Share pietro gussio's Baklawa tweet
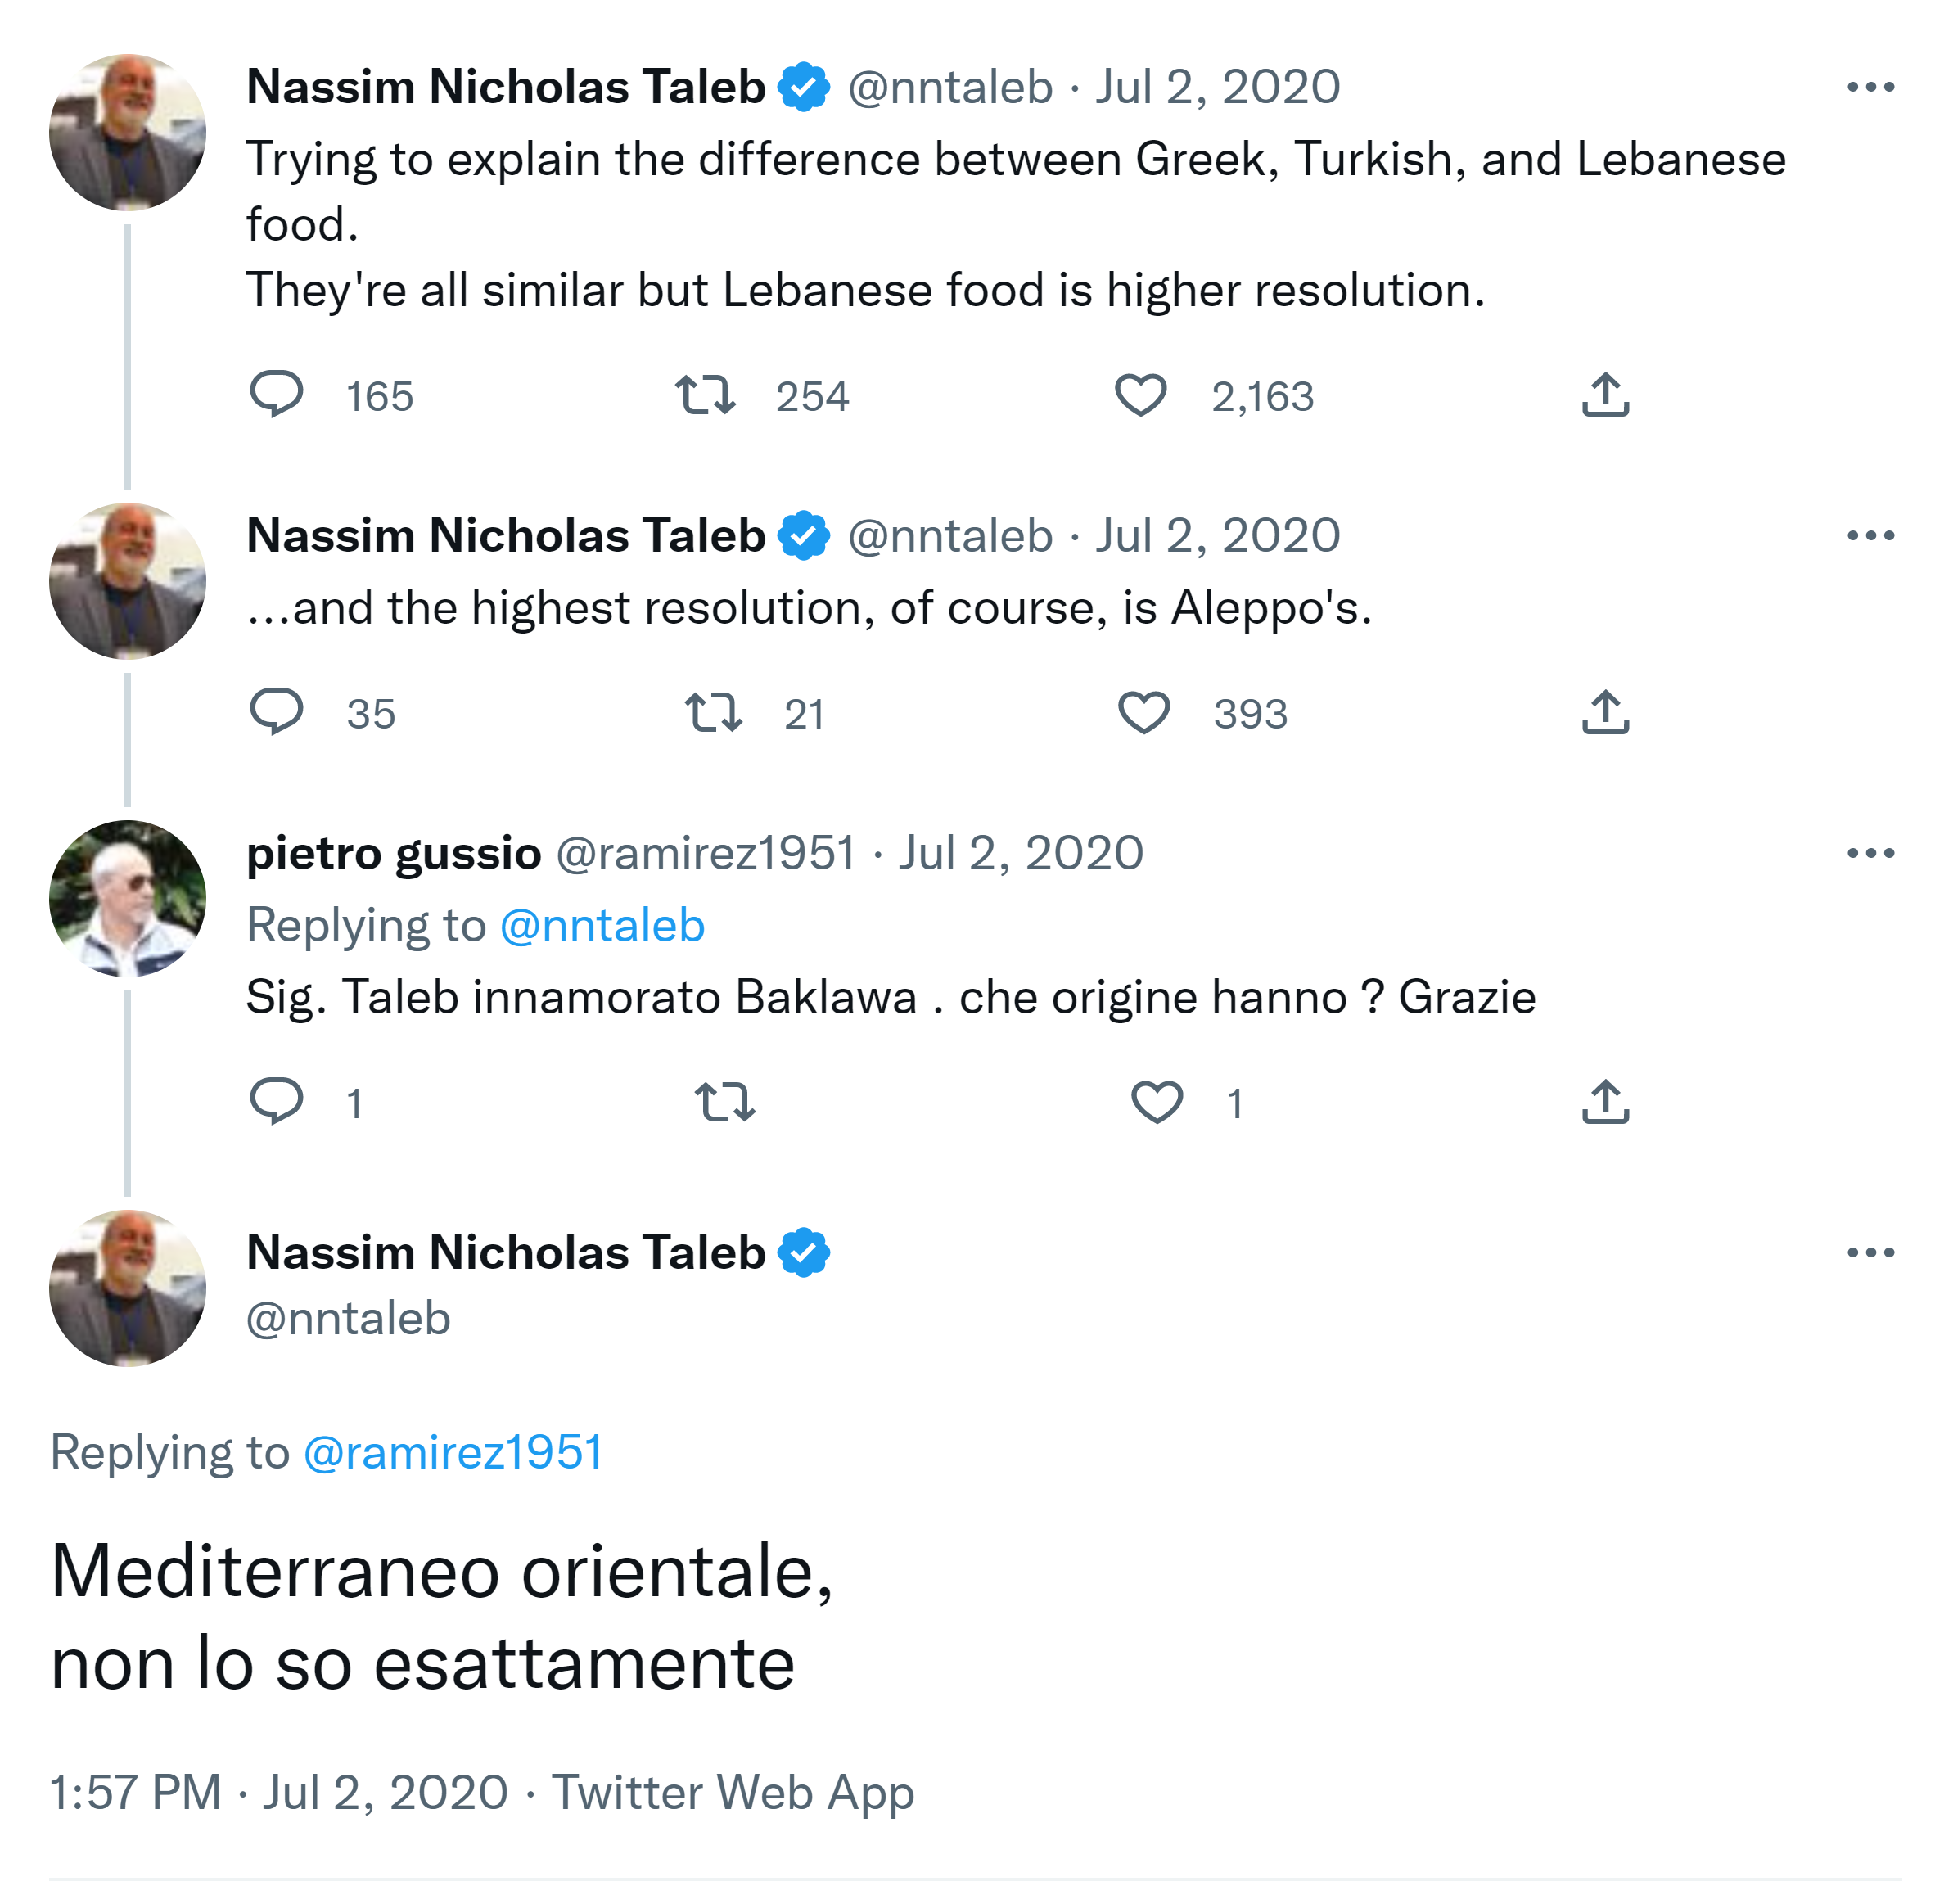The image size is (1935, 1904). click(x=1605, y=1101)
